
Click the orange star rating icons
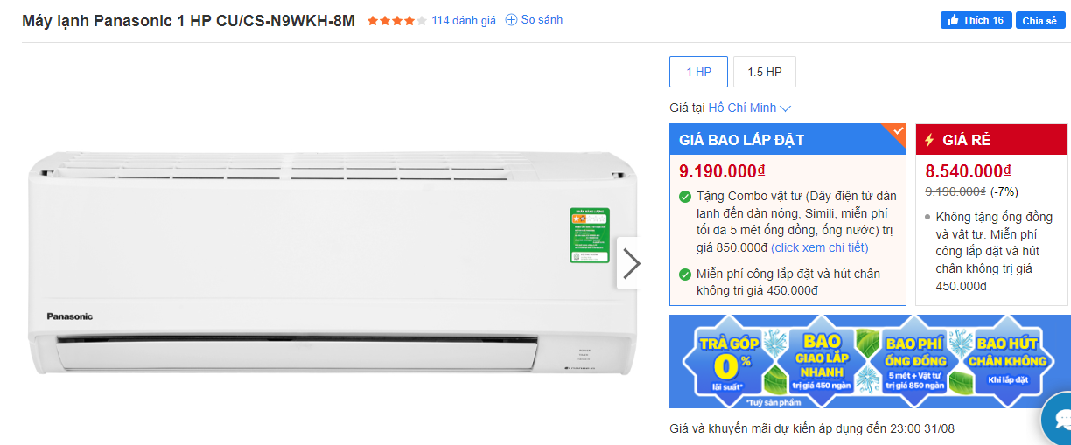[x=396, y=20]
